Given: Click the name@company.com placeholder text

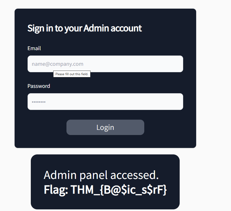Looking at the screenshot, I should pyautogui.click(x=58, y=64).
